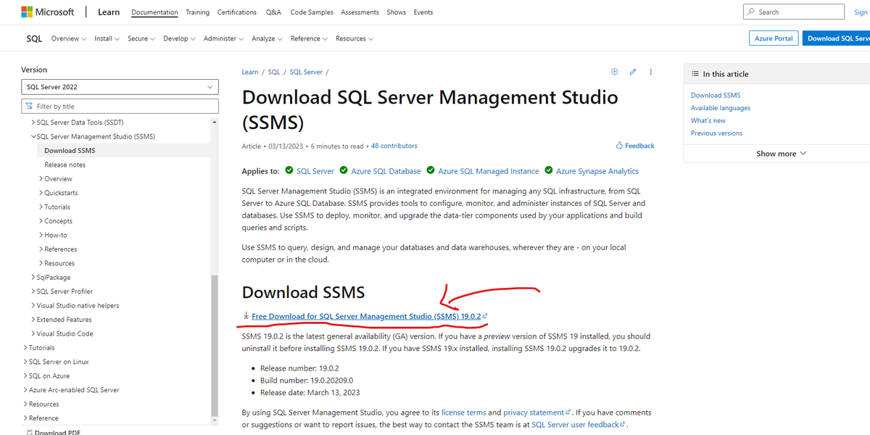Click the Feedback thumbs-up icon
Screen dimensions: 870x435
coord(619,146)
